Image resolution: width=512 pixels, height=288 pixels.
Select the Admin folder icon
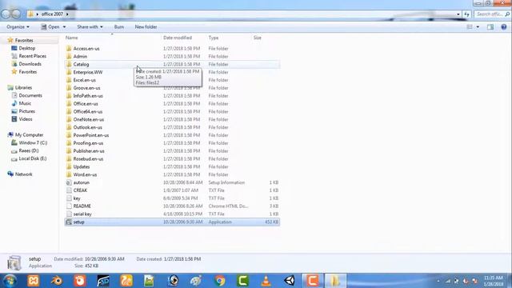tap(69, 56)
